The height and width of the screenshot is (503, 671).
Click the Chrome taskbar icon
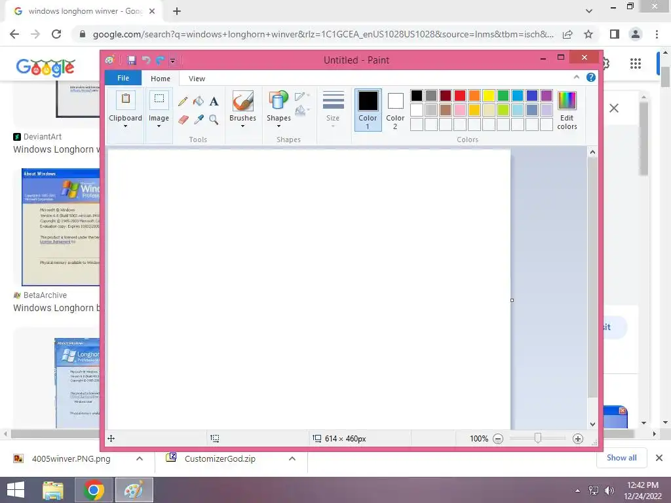(94, 490)
